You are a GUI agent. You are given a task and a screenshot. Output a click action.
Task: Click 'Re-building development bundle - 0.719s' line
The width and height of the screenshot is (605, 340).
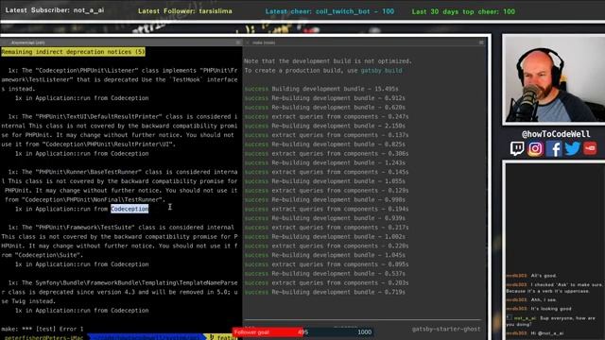(338, 292)
